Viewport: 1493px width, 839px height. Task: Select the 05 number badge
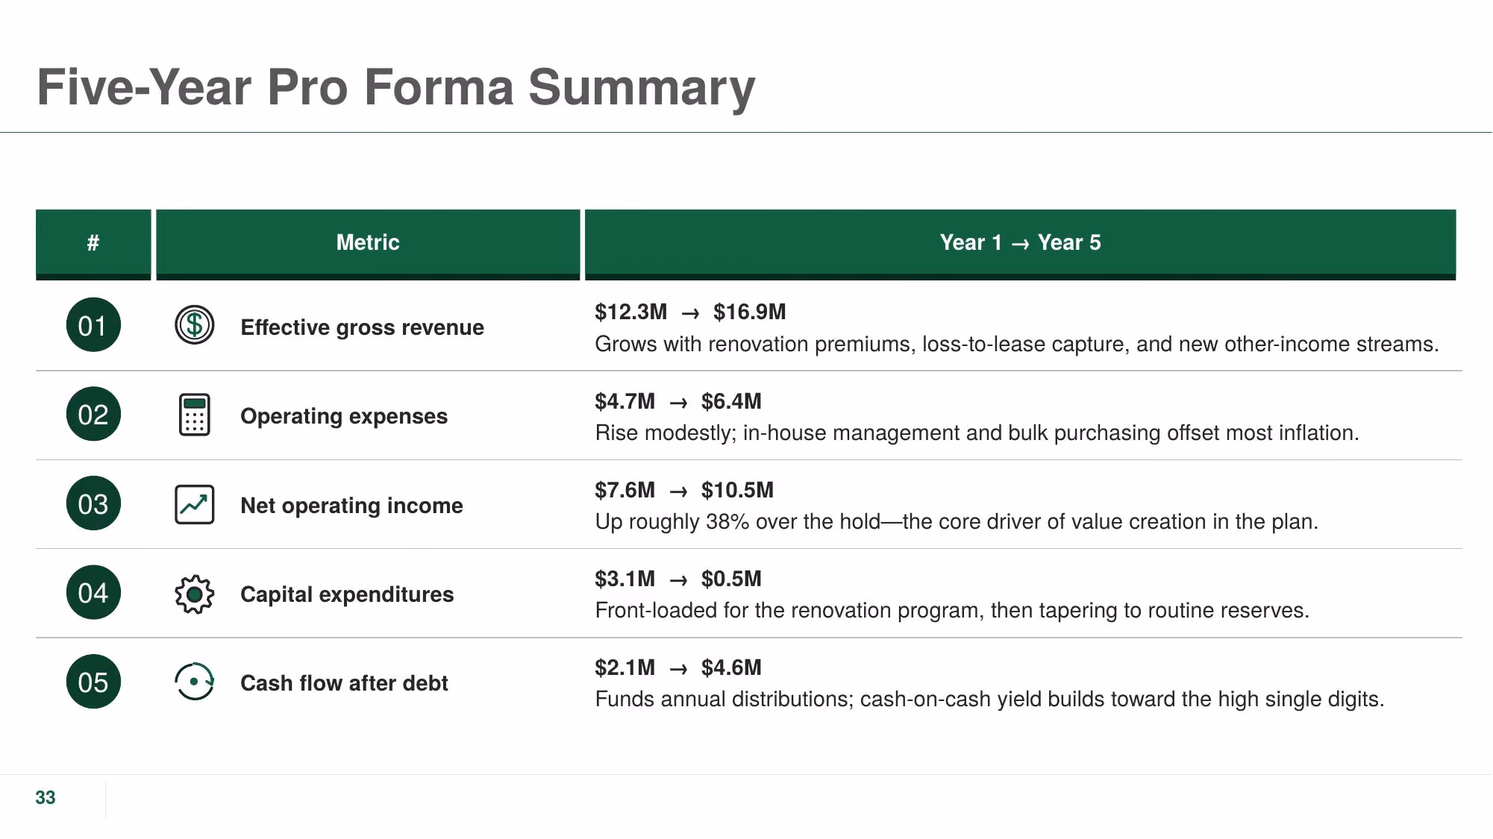point(93,682)
